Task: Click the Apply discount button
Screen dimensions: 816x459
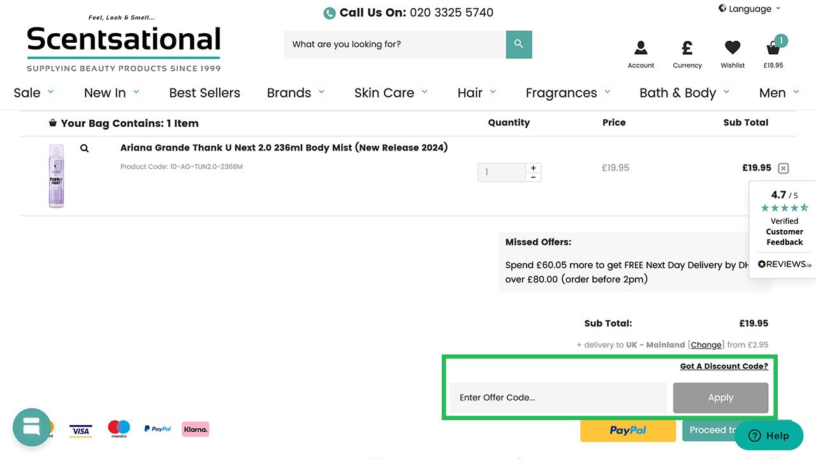Action: [720, 398]
